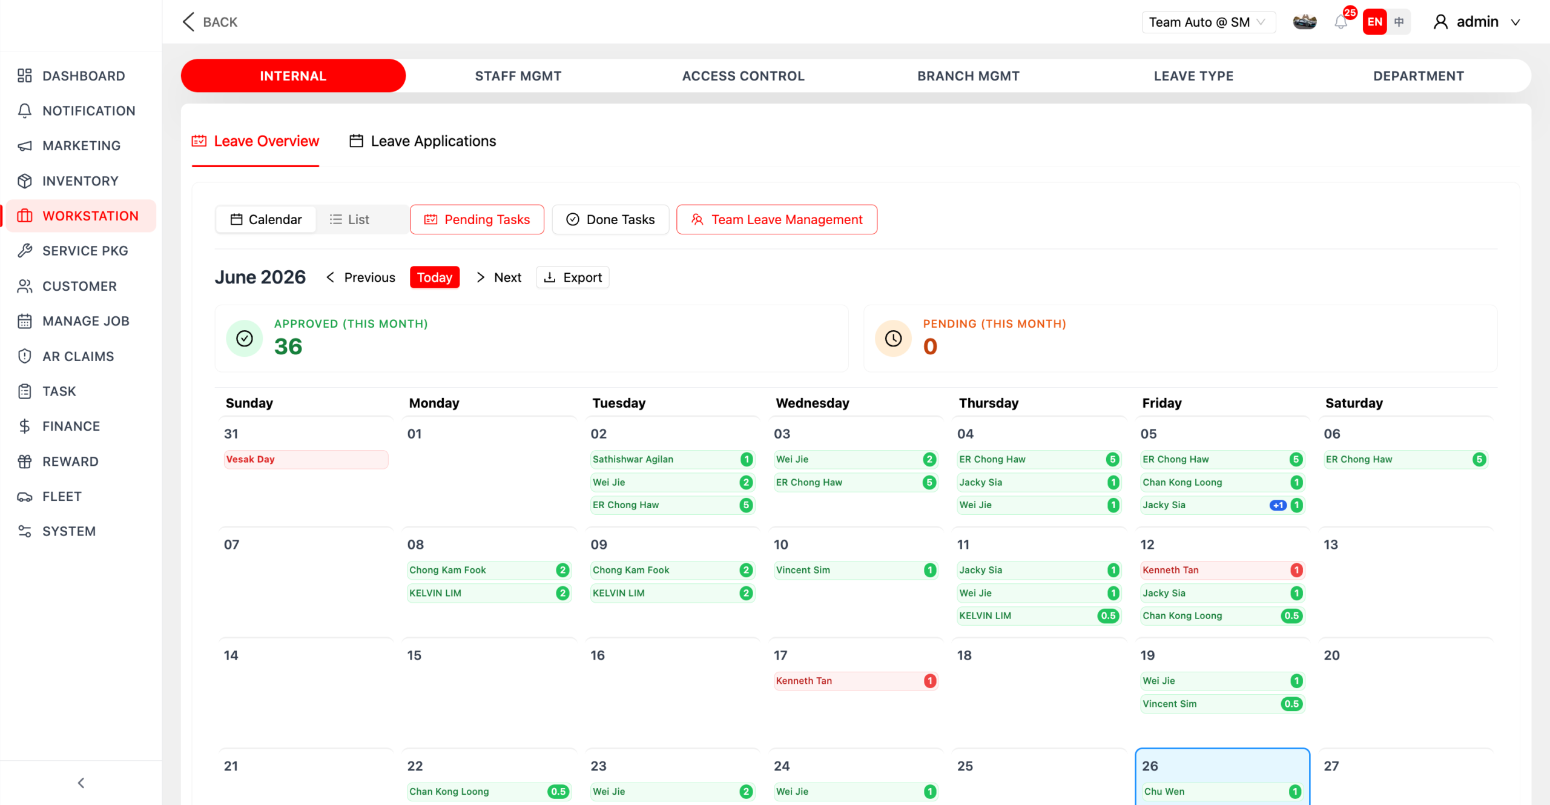1550x805 pixels.
Task: Go back using BACK arrow
Action: 209,22
